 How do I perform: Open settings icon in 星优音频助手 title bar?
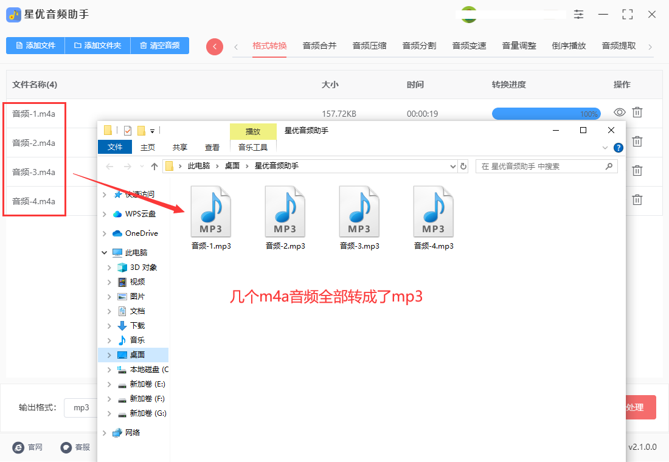pos(578,14)
